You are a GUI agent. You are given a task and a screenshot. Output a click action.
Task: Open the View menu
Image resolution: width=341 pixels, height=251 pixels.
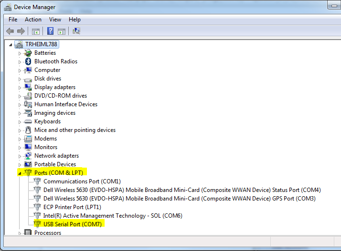coord(55,20)
